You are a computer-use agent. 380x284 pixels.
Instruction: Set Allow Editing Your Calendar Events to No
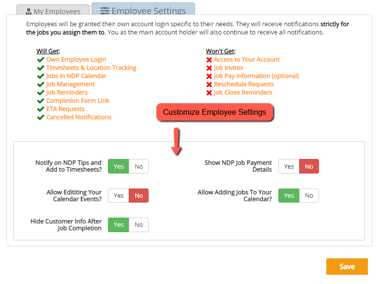(138, 195)
